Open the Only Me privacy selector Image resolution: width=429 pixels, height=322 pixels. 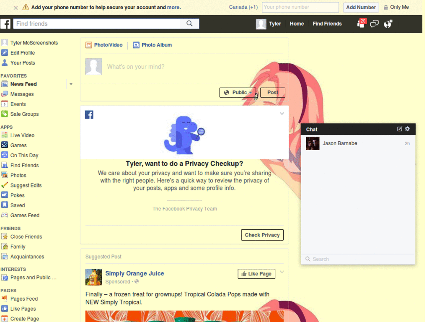396,7
